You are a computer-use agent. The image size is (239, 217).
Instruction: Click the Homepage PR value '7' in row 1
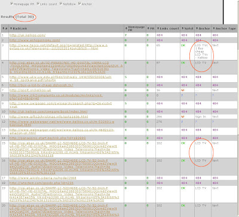(126, 35)
